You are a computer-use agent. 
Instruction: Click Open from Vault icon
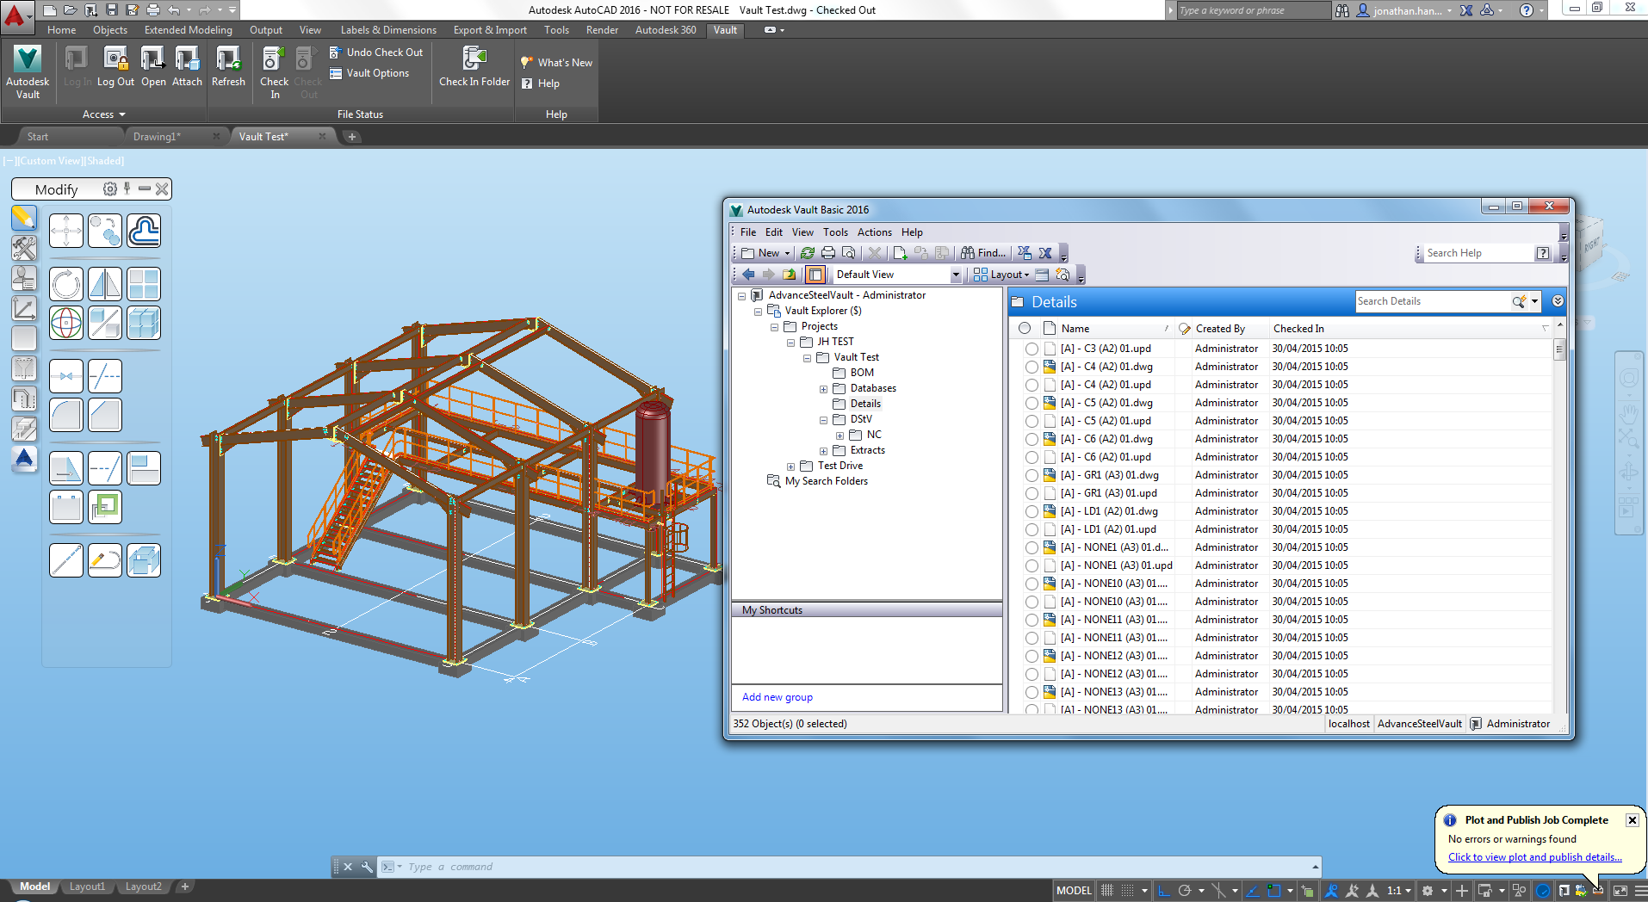click(x=153, y=67)
